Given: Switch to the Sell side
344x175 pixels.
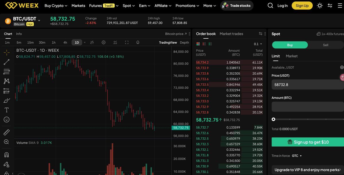Looking at the screenshot, I should click(x=326, y=45).
